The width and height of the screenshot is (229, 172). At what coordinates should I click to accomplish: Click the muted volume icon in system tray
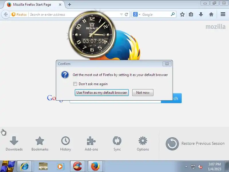point(200,167)
